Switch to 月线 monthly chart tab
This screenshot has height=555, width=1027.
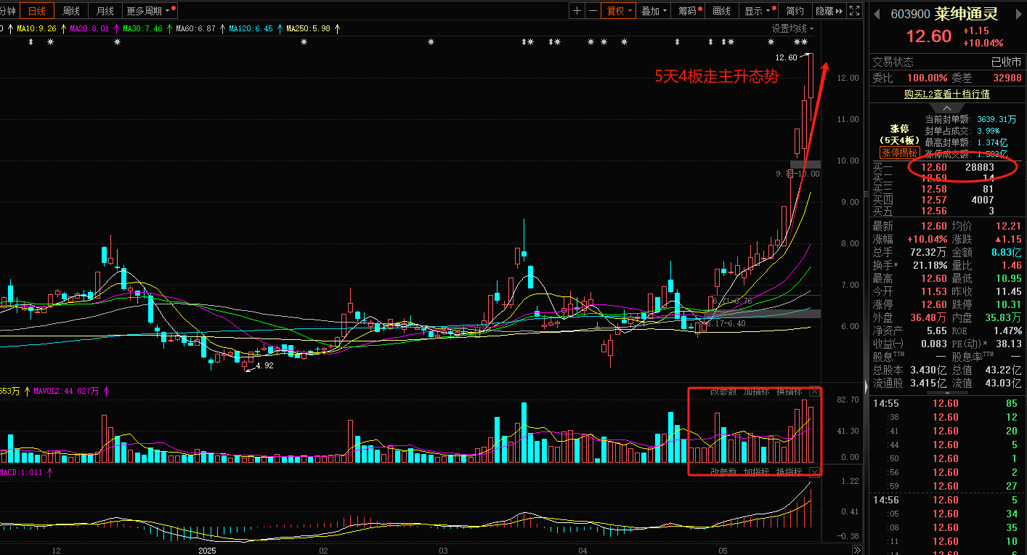(105, 11)
